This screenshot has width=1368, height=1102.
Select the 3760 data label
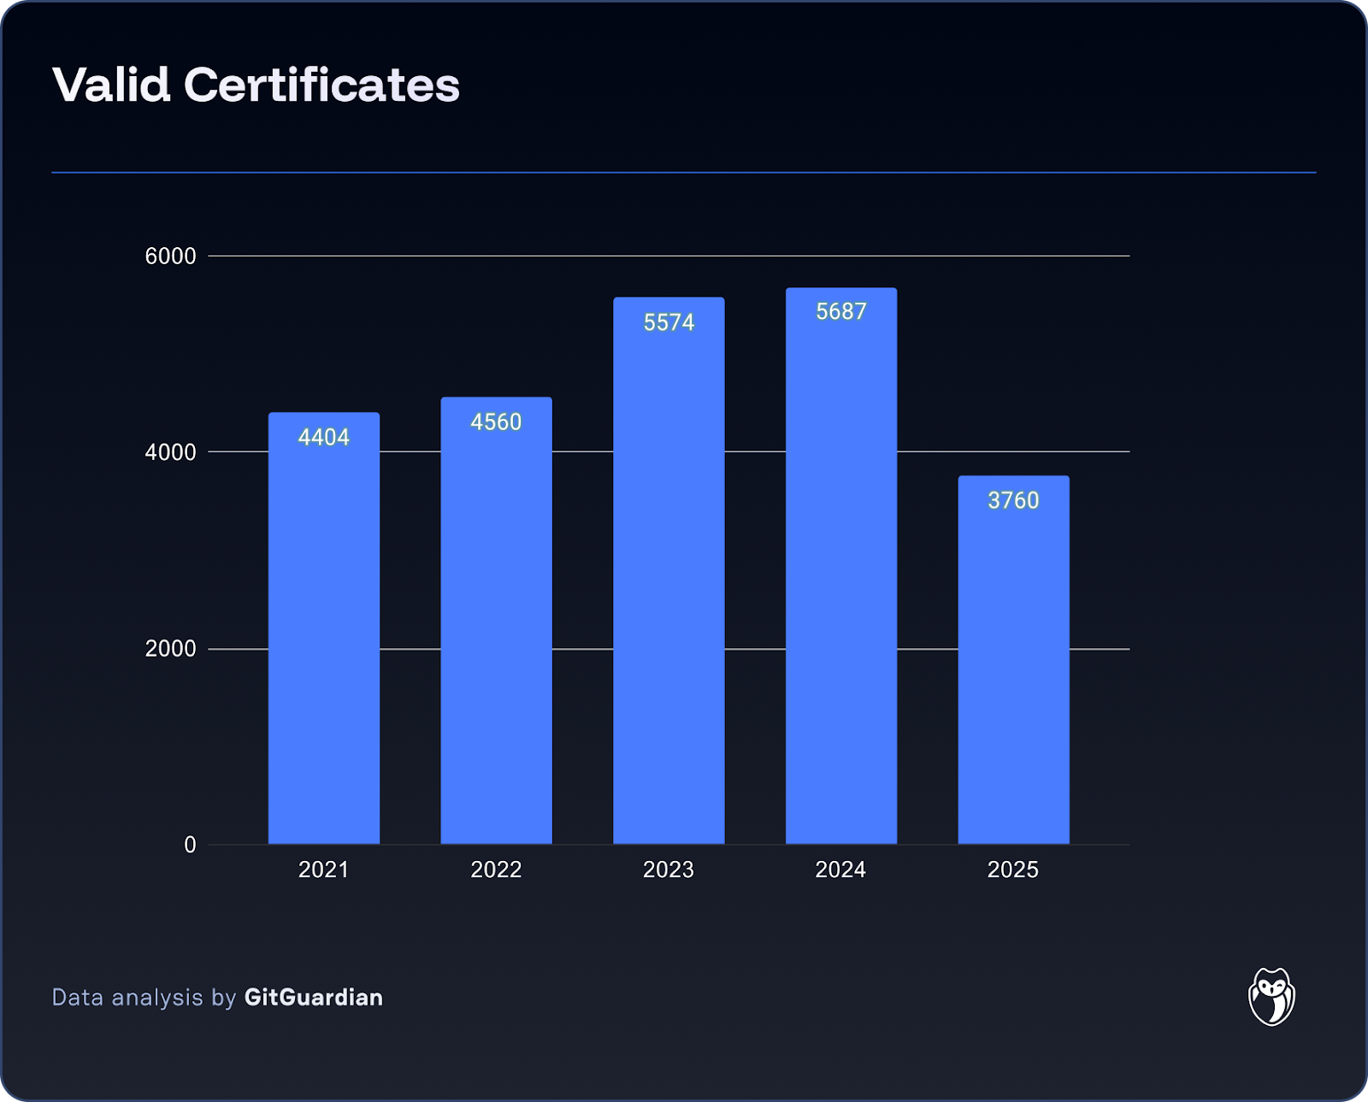pos(1013,500)
